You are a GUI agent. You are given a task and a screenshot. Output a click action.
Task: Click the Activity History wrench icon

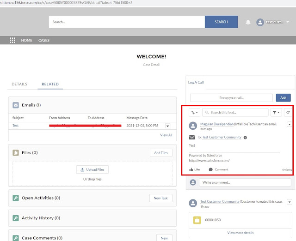[x=16, y=218]
